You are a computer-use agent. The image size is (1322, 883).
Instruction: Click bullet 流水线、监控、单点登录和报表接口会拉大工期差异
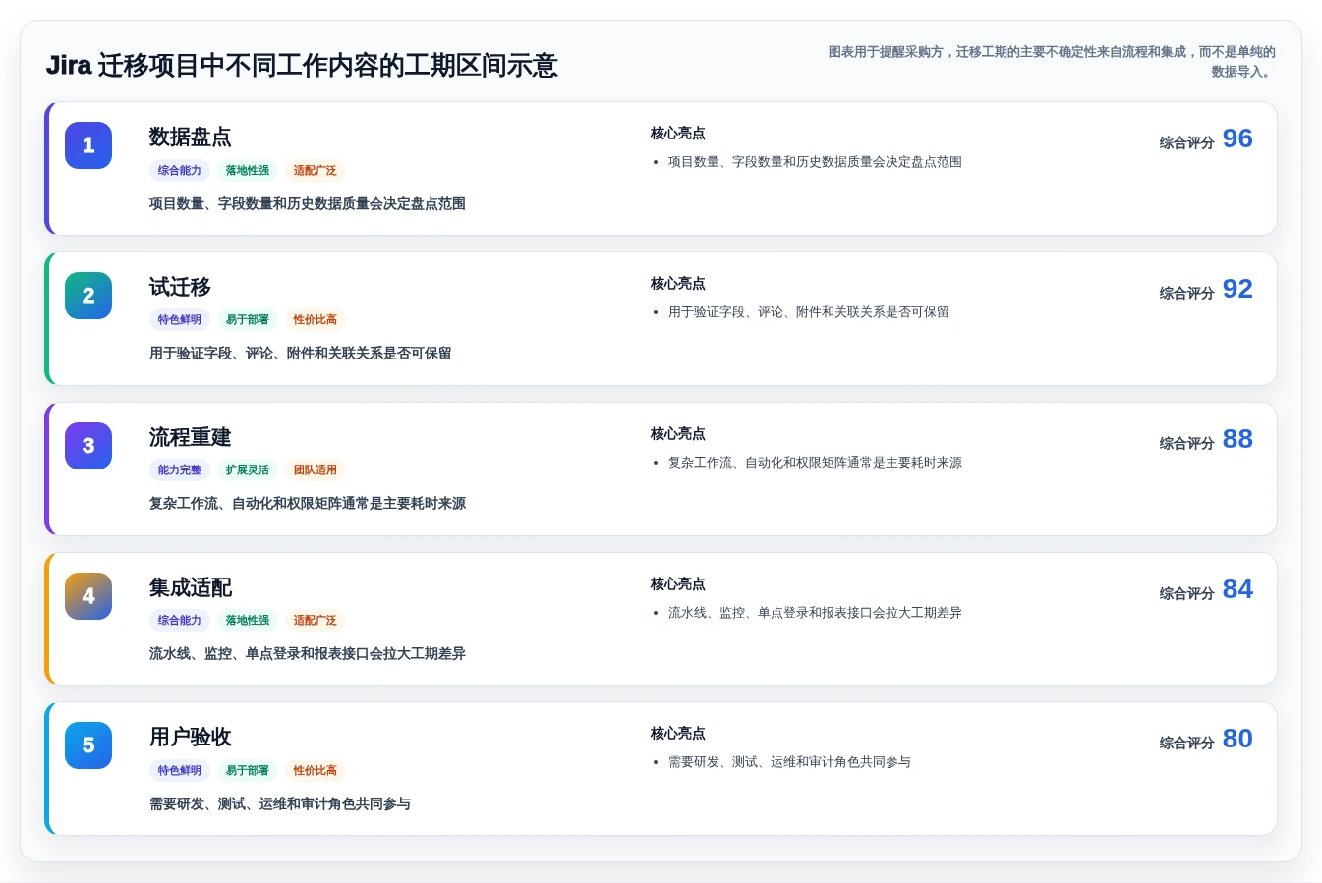click(815, 613)
